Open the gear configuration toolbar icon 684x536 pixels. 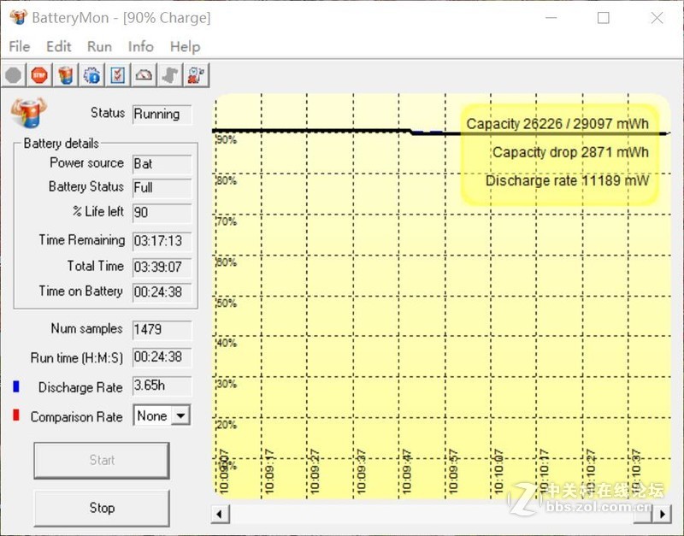91,75
